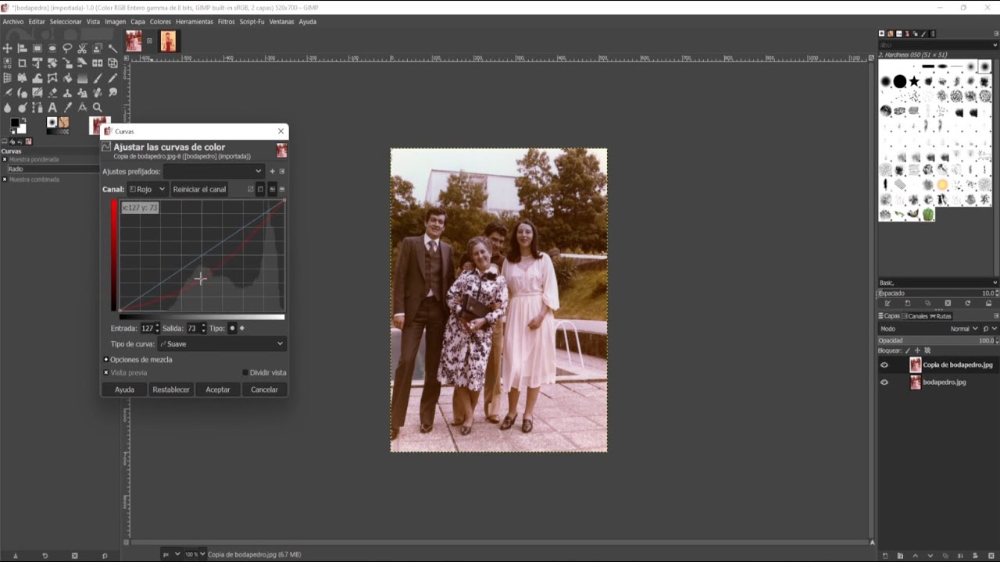The image size is (1000, 562).
Task: Open the Basic brush preset dropdown
Action: tap(937, 283)
